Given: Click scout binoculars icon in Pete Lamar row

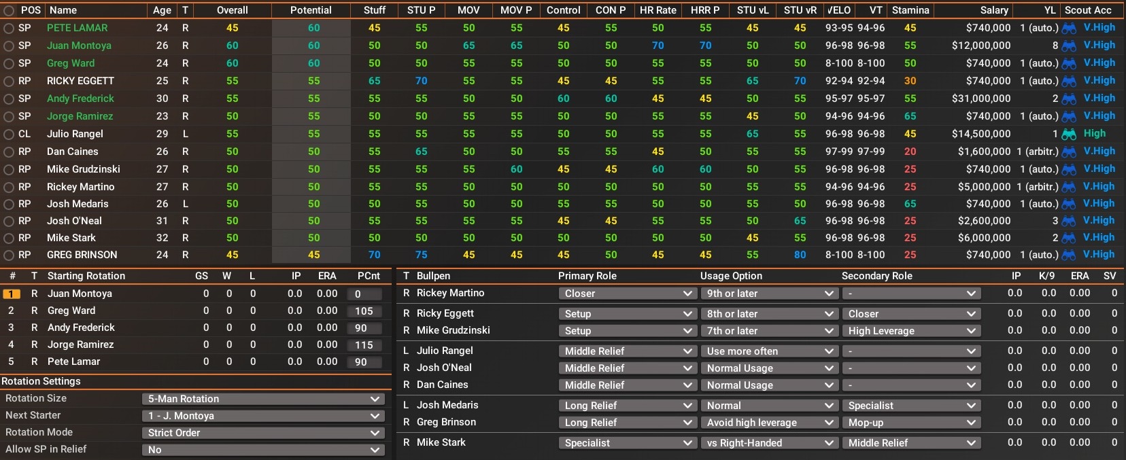Looking at the screenshot, I should click(x=1069, y=29).
